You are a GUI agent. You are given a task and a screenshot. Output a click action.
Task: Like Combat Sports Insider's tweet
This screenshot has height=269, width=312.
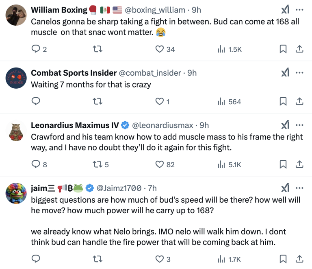pyautogui.click(x=160, y=101)
